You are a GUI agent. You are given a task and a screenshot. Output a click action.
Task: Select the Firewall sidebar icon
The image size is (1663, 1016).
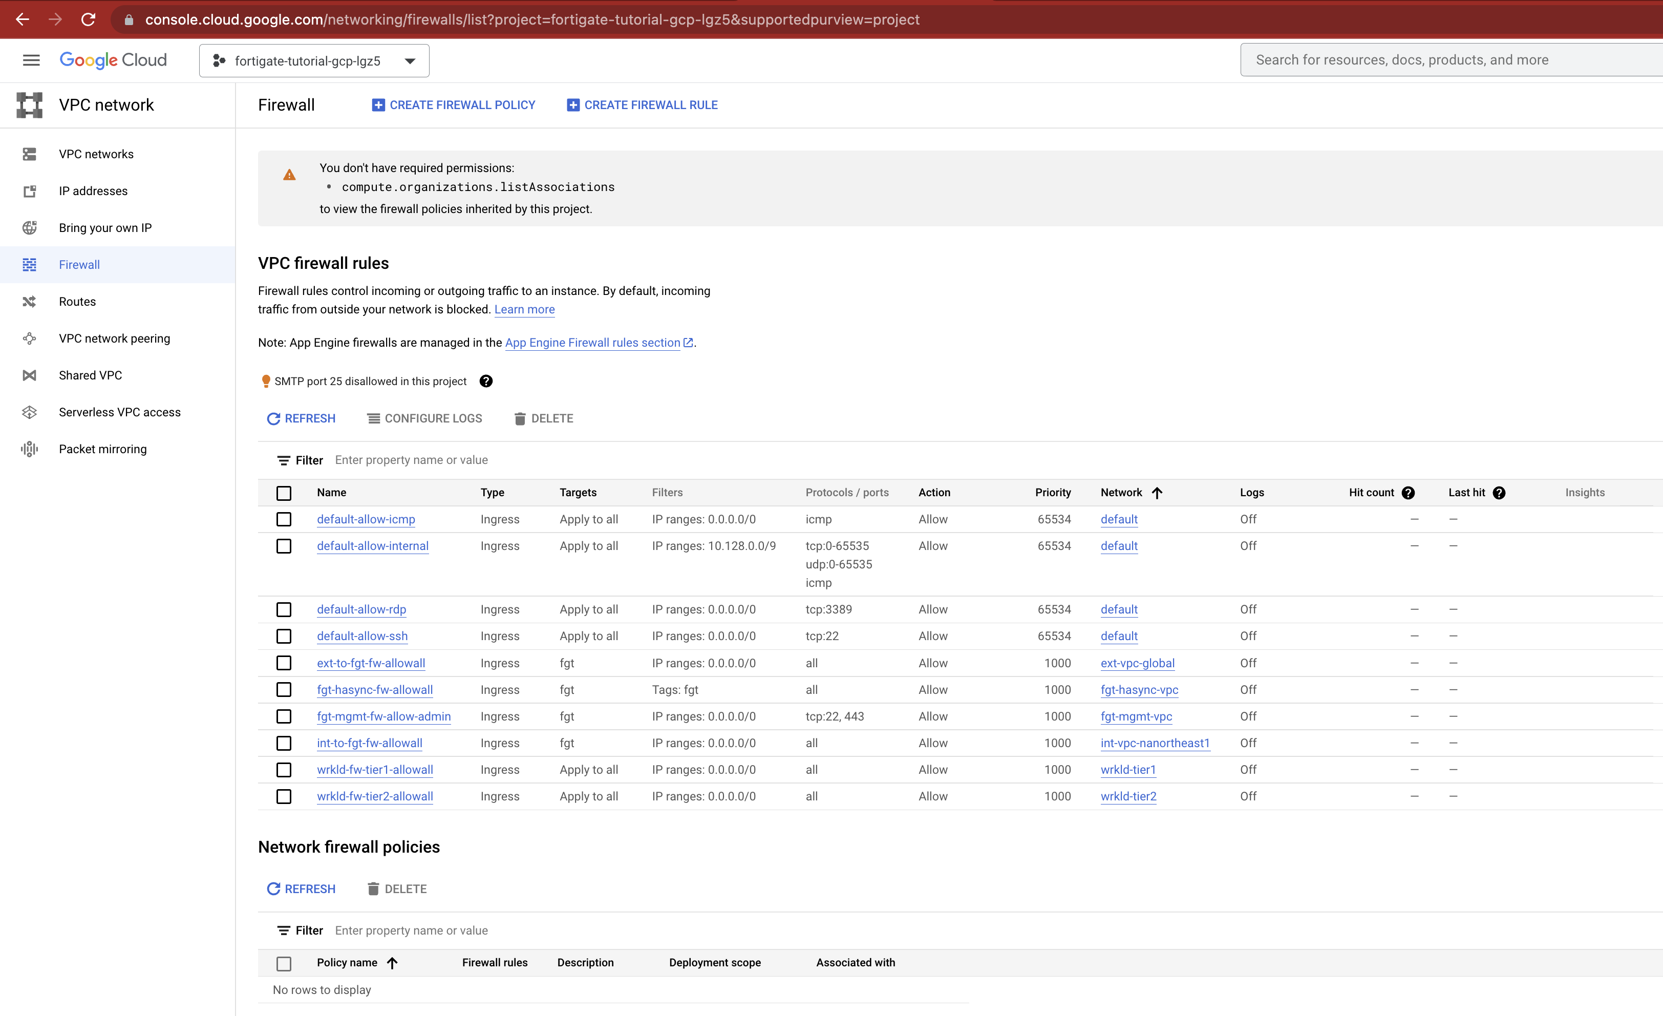(30, 265)
